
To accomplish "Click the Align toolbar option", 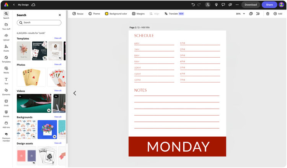I will click(x=155, y=14).
